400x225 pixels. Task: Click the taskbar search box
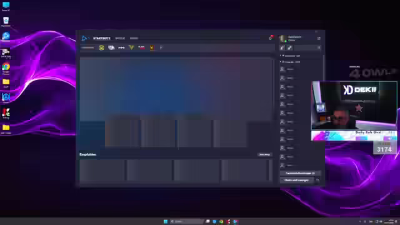(x=187, y=221)
